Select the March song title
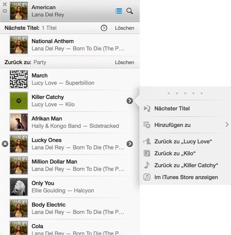This screenshot has height=235, width=231. click(39, 76)
